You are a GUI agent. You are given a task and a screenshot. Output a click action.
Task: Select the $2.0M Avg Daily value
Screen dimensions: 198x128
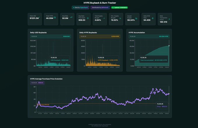[65, 18]
